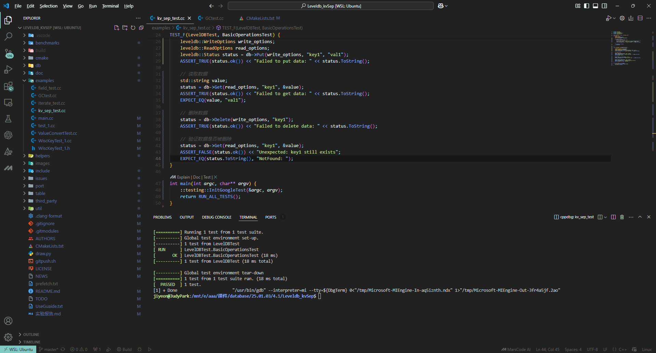Open the run/debug dropdown arrow in editor toolbar
656x353 pixels.
click(614, 18)
